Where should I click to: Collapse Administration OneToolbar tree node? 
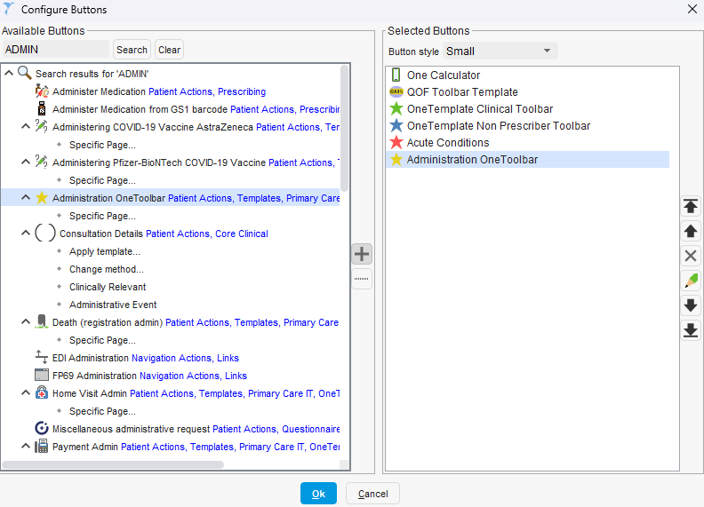[x=26, y=197]
